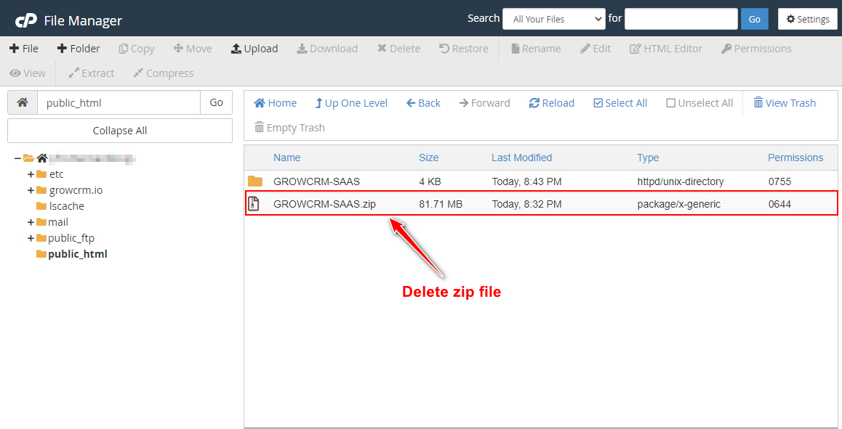This screenshot has height=429, width=842.
Task: Collapse the root home directory tree
Action: point(17,158)
